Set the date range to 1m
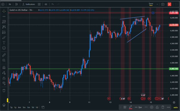 pos(29,107)
